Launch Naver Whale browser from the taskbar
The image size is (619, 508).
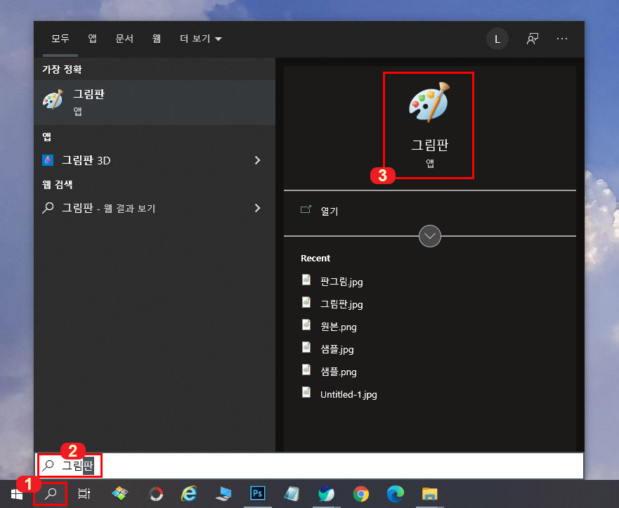(x=327, y=493)
